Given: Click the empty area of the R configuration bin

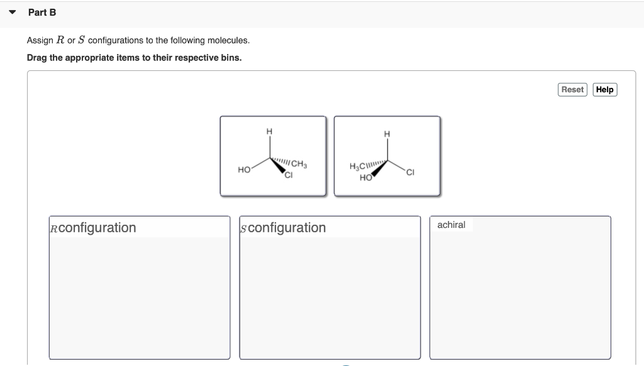Looking at the screenshot, I should click(139, 301).
